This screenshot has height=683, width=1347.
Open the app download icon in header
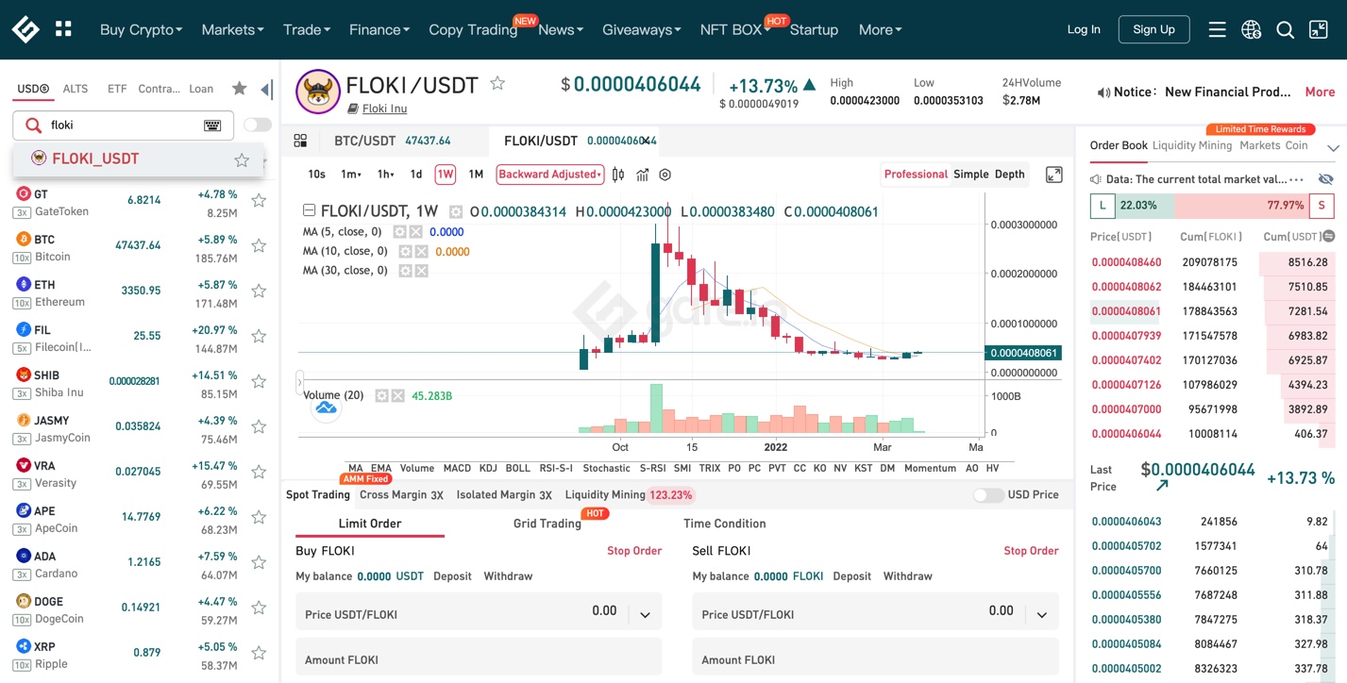tap(1319, 29)
